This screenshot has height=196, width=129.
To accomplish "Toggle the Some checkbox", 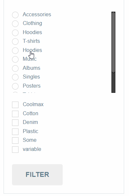I will click(x=15, y=141).
